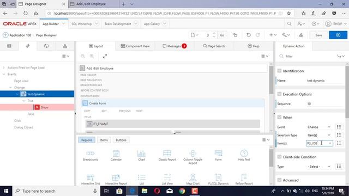Screen dimensions: 349x196
Task: Open the Page Shared Components tab icon
Action: [65, 46]
